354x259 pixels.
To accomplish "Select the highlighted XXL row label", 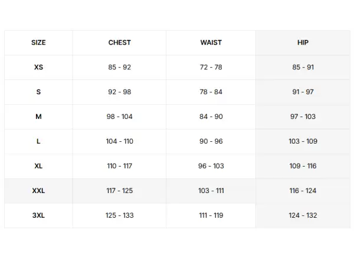I will point(38,191).
